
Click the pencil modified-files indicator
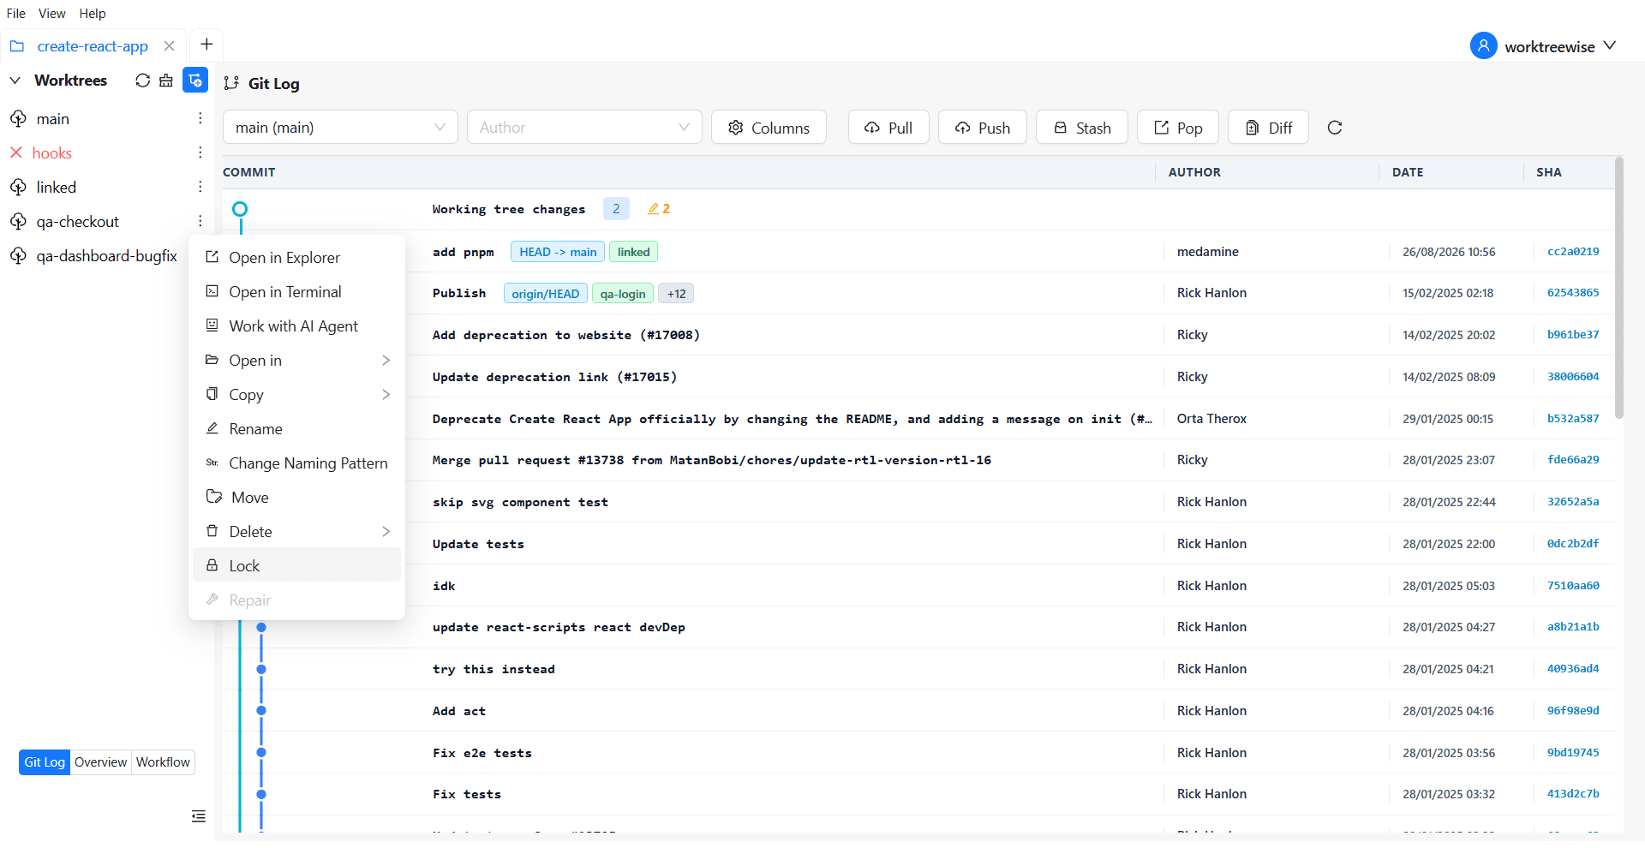click(659, 209)
